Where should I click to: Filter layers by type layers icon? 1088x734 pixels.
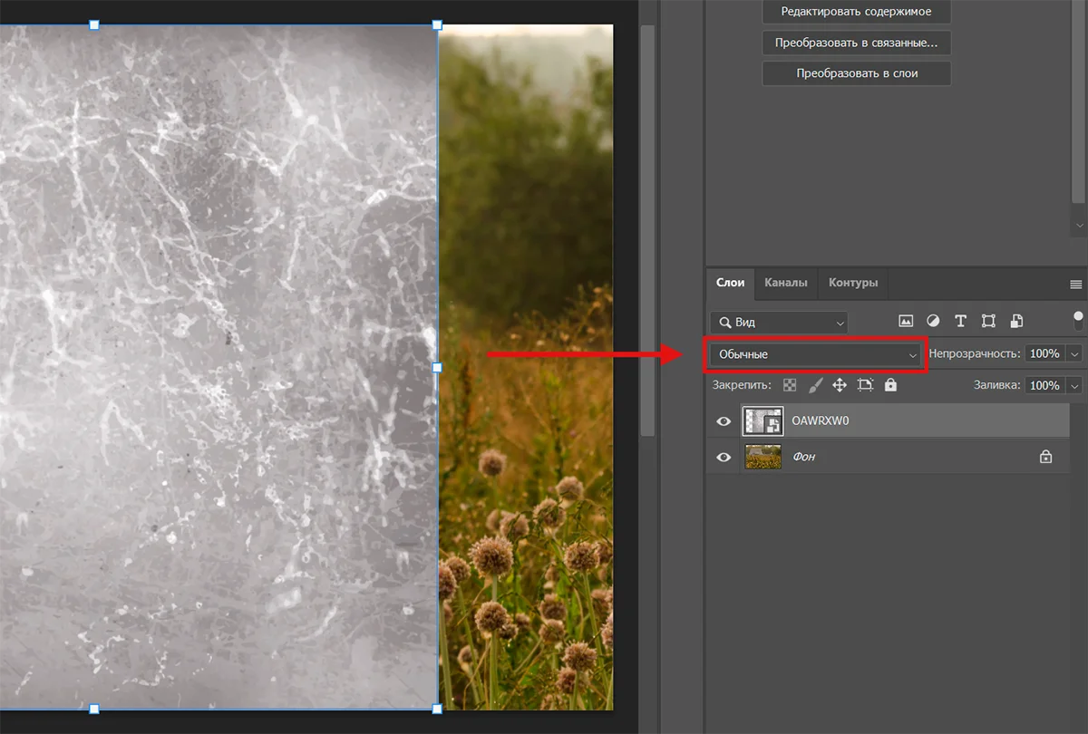coord(960,322)
